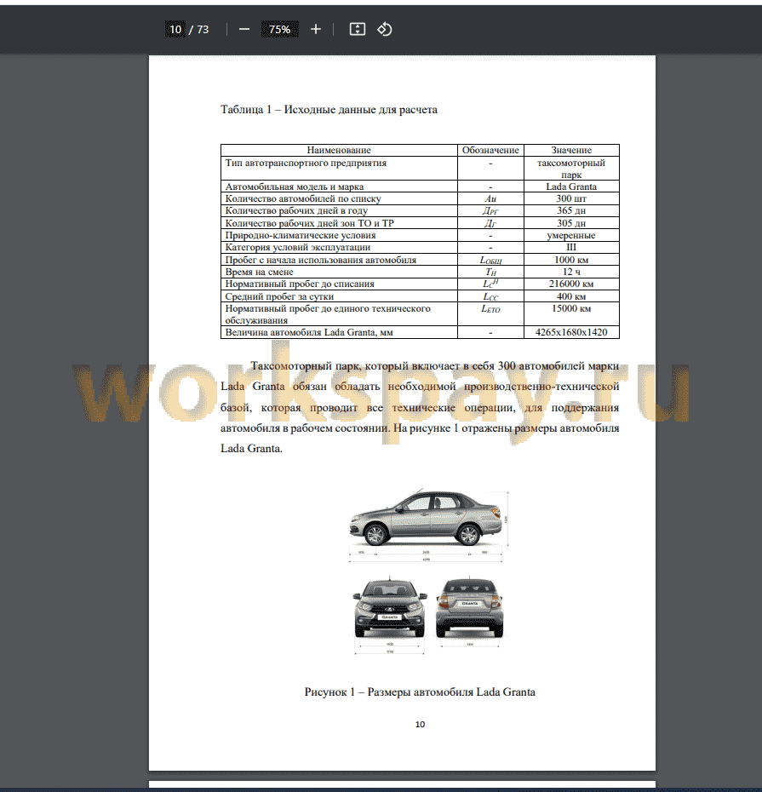Click the 'Количество рабочих дней в году' cell
The width and height of the screenshot is (762, 792).
[339, 210]
